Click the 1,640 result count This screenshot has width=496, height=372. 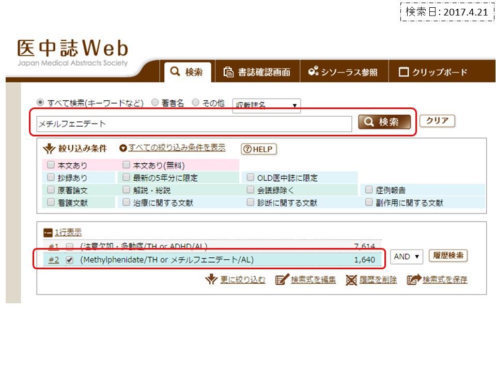(x=364, y=260)
